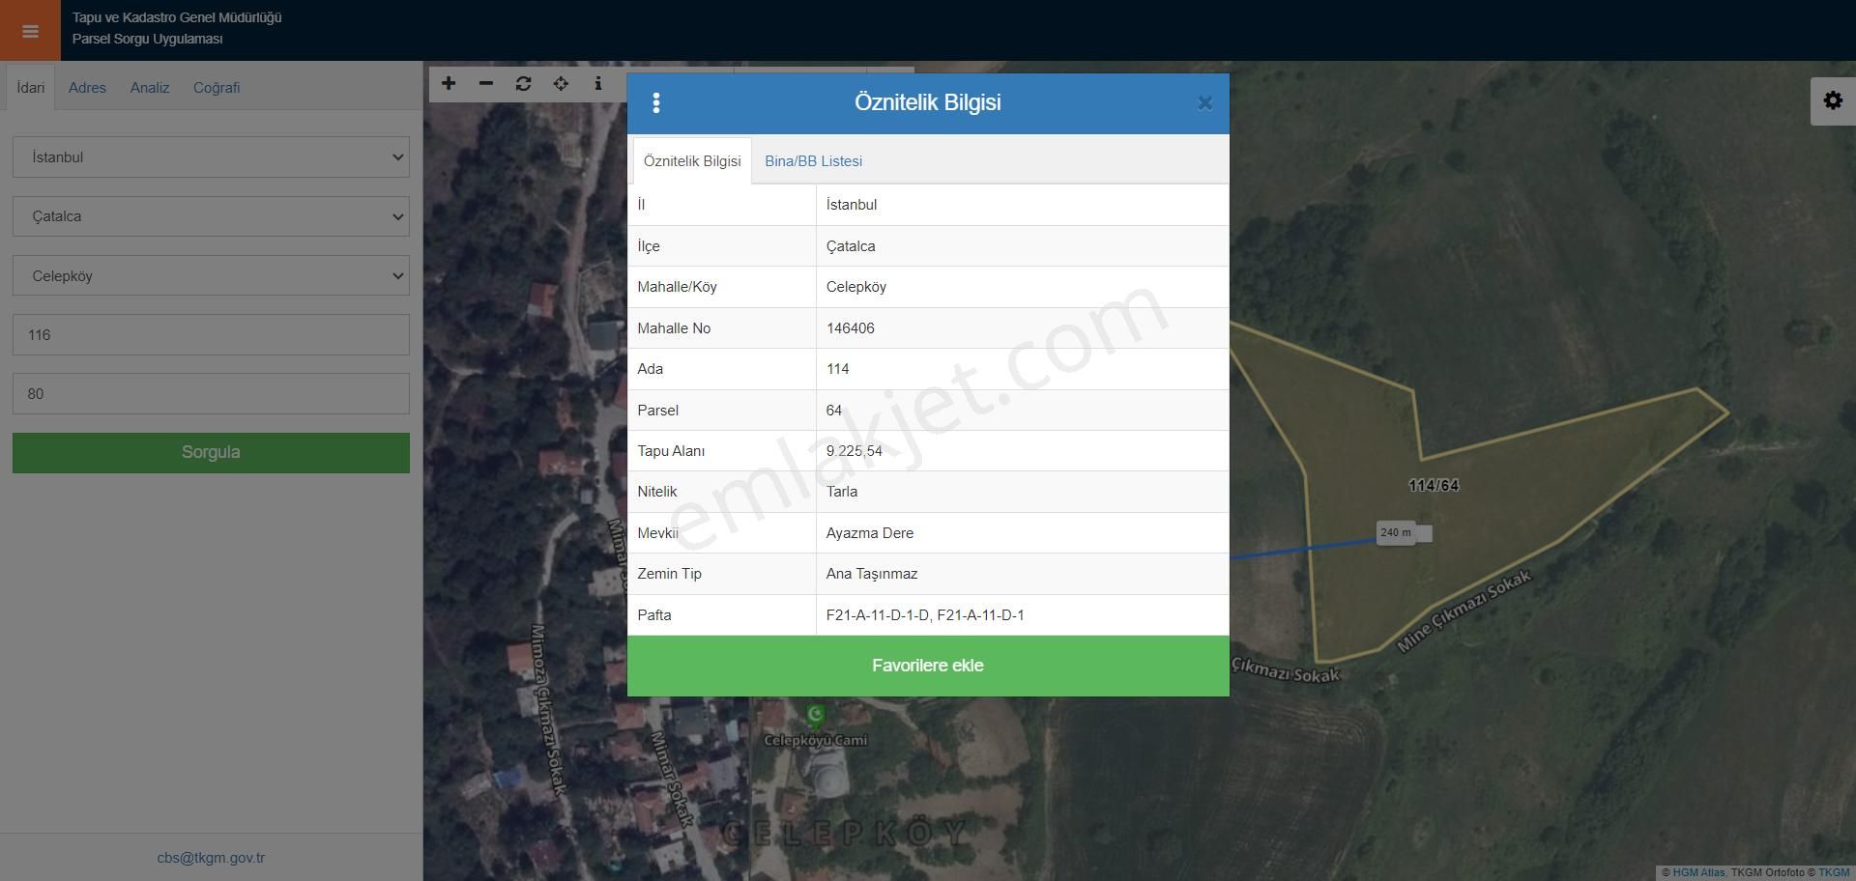Click the Ada value 114
1856x881 pixels.
(837, 369)
